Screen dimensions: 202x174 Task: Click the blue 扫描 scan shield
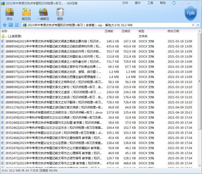click(191, 13)
